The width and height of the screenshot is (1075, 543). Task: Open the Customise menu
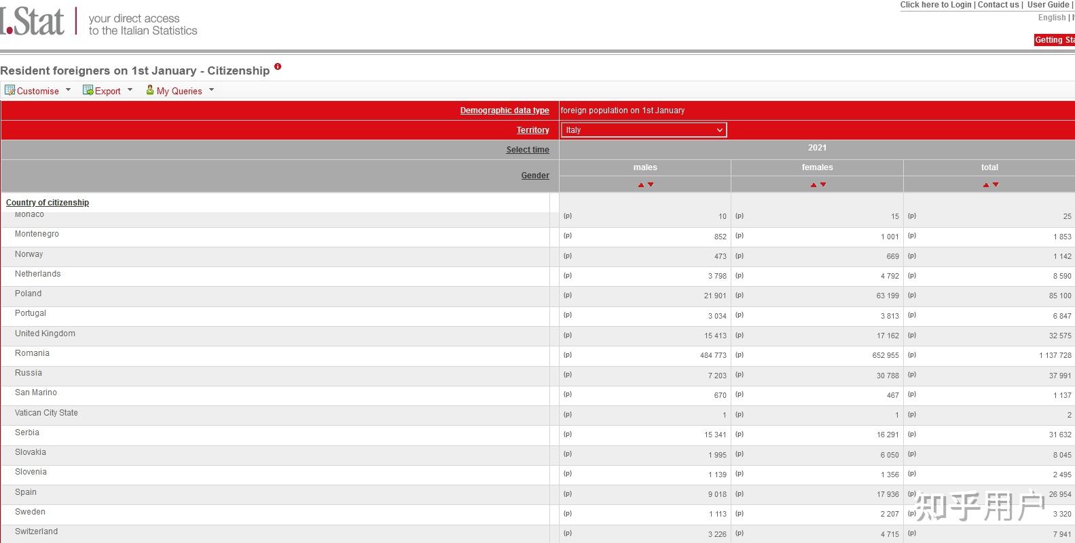click(x=38, y=91)
